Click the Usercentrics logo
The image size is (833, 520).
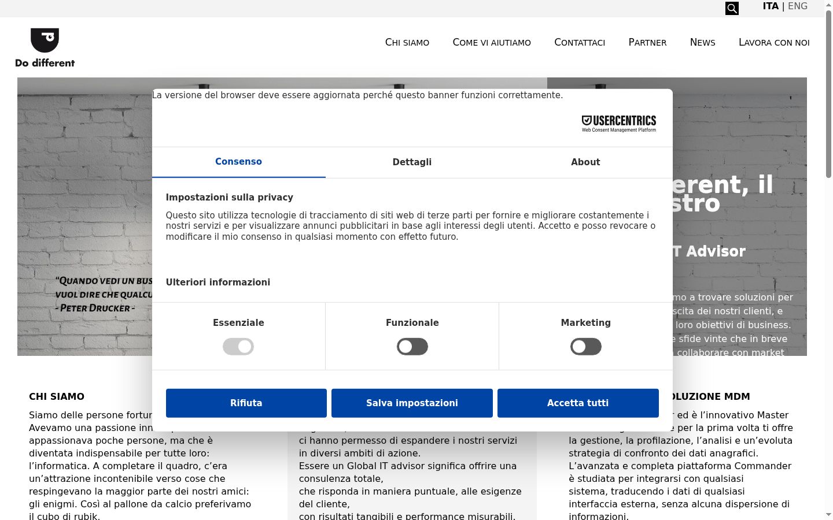click(x=619, y=123)
